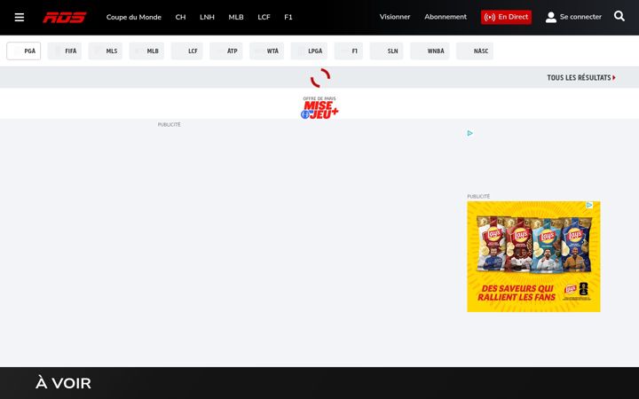Select the F1 scores tab
Viewport: 639px width, 399px height.
click(x=349, y=51)
